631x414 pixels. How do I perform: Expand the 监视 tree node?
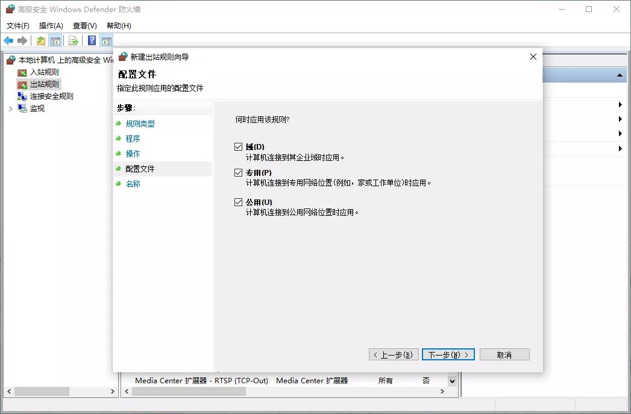10,108
